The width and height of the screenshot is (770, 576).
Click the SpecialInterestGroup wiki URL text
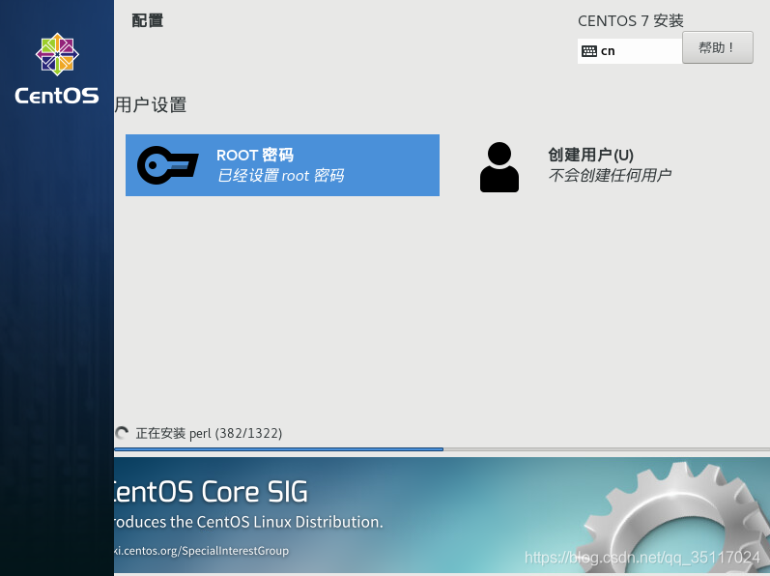click(x=201, y=551)
